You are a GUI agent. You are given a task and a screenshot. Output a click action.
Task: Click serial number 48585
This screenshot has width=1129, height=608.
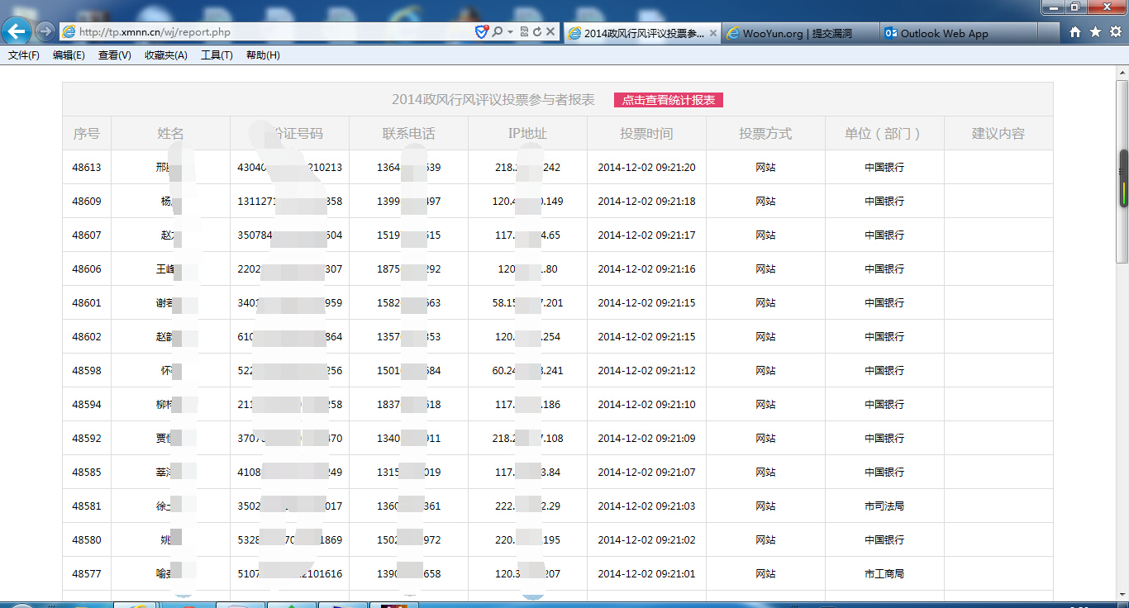87,472
